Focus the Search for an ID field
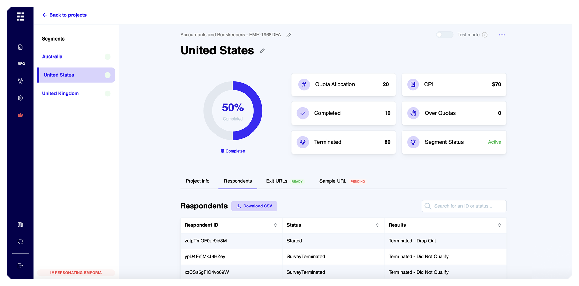The image size is (579, 286). tap(464, 206)
